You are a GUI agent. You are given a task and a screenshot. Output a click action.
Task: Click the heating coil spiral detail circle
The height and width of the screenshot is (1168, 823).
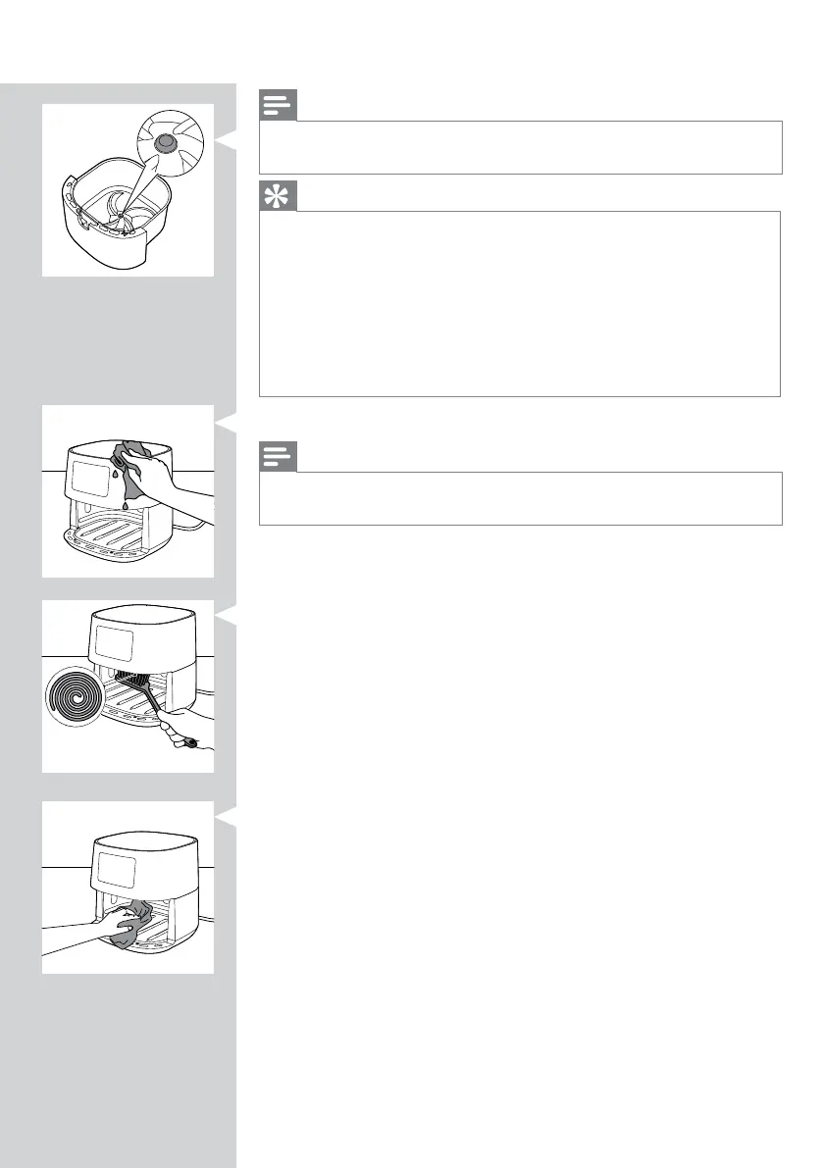coord(75,696)
